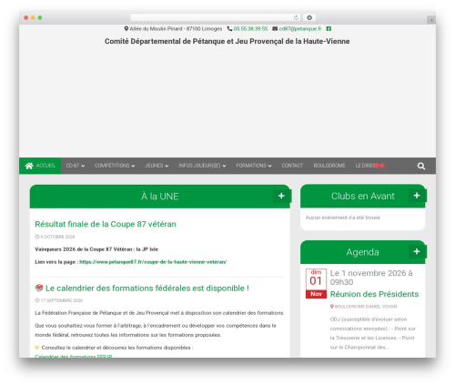The width and height of the screenshot is (455, 385).
Task: Click the Clubs en Avant heading text
Action: (363, 196)
